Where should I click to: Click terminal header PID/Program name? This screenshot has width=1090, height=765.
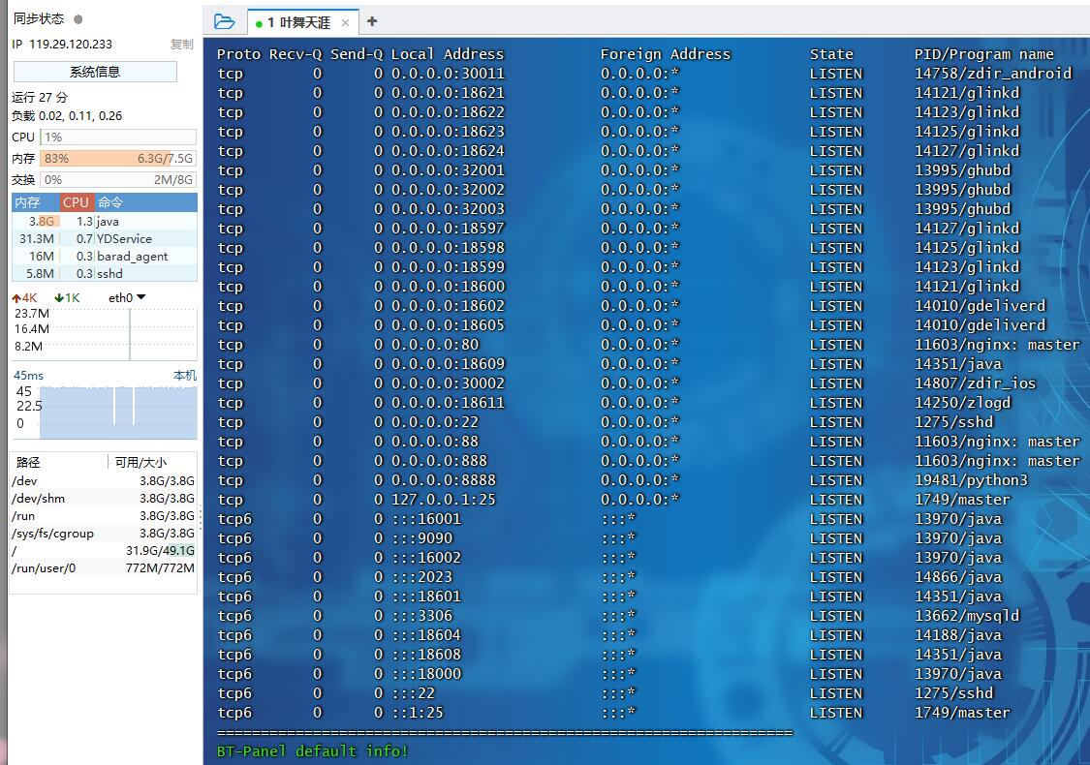[983, 54]
